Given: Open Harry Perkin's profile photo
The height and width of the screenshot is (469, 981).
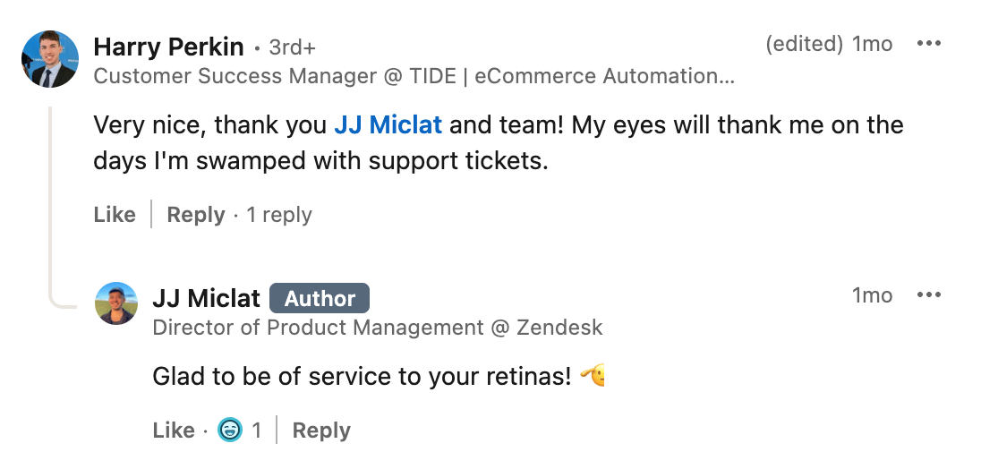Looking at the screenshot, I should coord(47,59).
